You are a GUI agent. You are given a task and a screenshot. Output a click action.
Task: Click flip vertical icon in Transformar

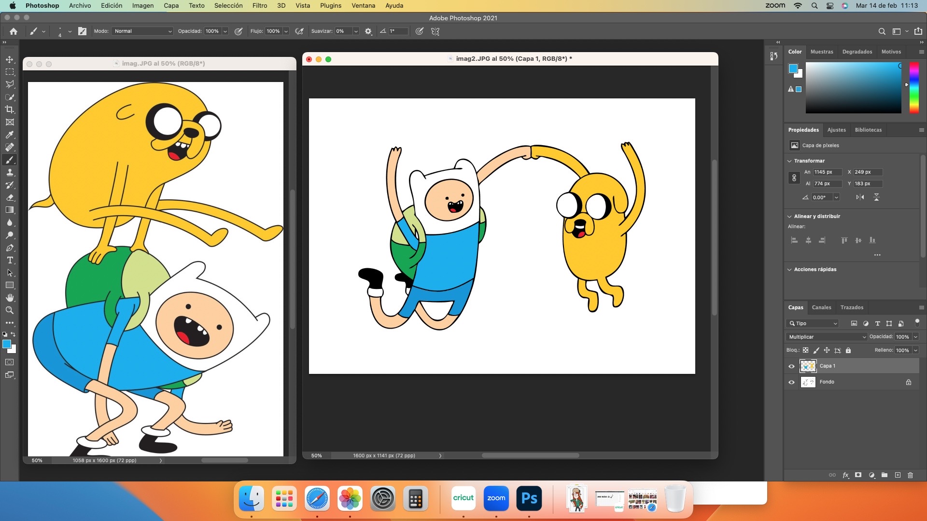click(x=876, y=197)
